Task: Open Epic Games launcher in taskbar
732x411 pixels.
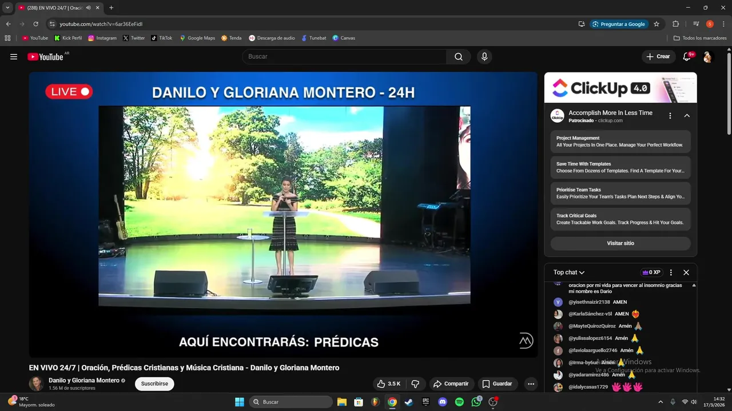Action: pos(425,402)
